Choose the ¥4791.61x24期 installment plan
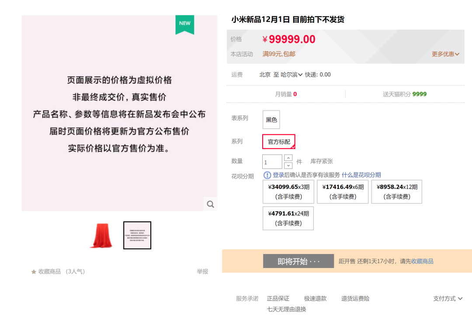 288,218
